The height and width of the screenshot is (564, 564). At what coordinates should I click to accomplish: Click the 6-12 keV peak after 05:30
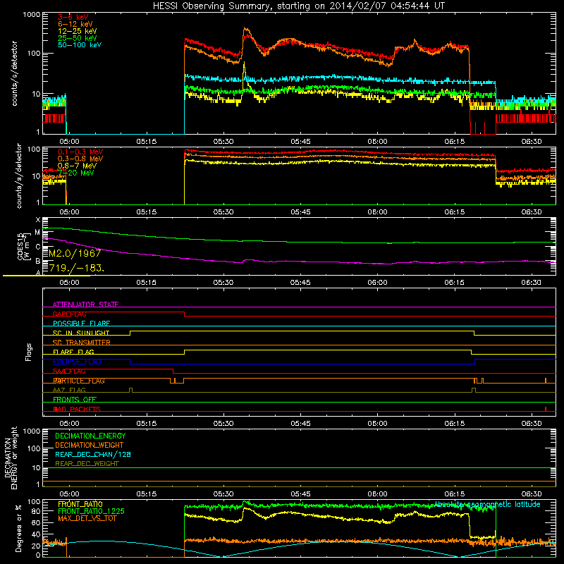[245, 29]
